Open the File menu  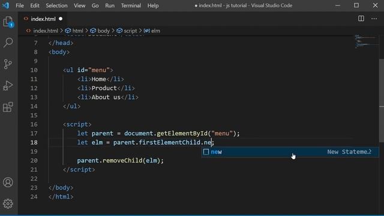point(20,5)
